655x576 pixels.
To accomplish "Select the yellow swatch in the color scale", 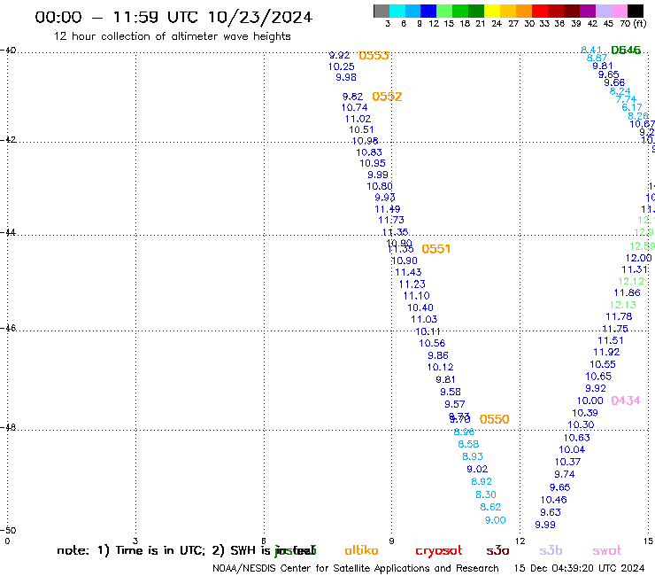I will click(x=492, y=11).
